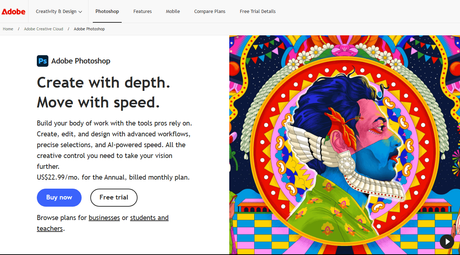Go to Home breadcrumb
This screenshot has height=255, width=460.
(x=8, y=29)
